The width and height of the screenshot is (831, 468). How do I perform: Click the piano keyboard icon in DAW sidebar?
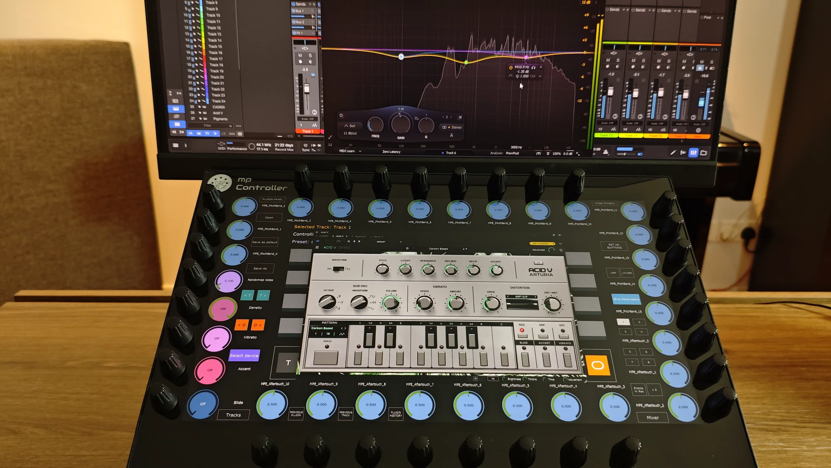[x=176, y=109]
